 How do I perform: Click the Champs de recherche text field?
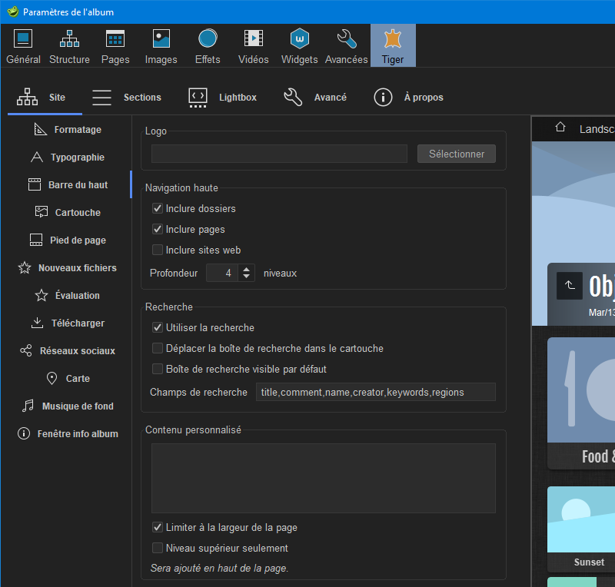point(375,393)
